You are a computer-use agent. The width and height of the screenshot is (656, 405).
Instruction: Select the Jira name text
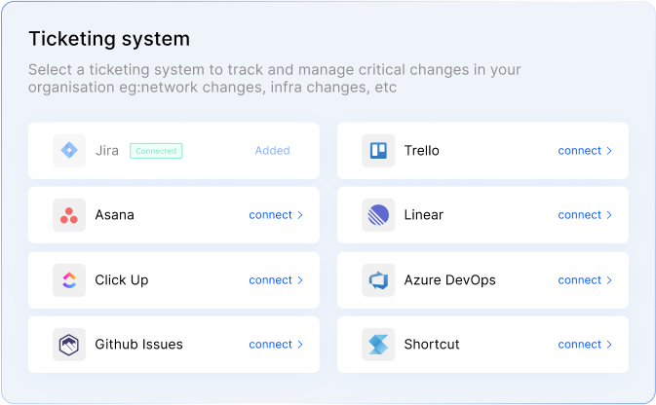click(107, 151)
